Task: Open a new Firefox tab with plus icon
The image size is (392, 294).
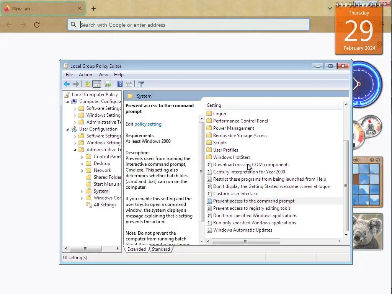Action: coord(93,9)
